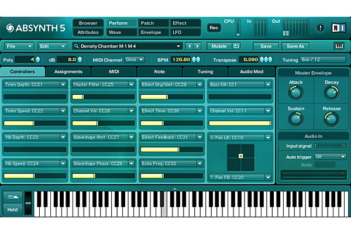The width and height of the screenshot is (351, 234).
Task: Click the Master Filter CC25 slider
Action: (103, 97)
